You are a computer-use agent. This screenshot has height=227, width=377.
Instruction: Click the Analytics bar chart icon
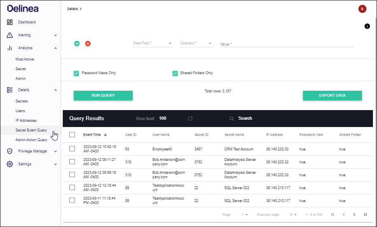[x=10, y=48]
